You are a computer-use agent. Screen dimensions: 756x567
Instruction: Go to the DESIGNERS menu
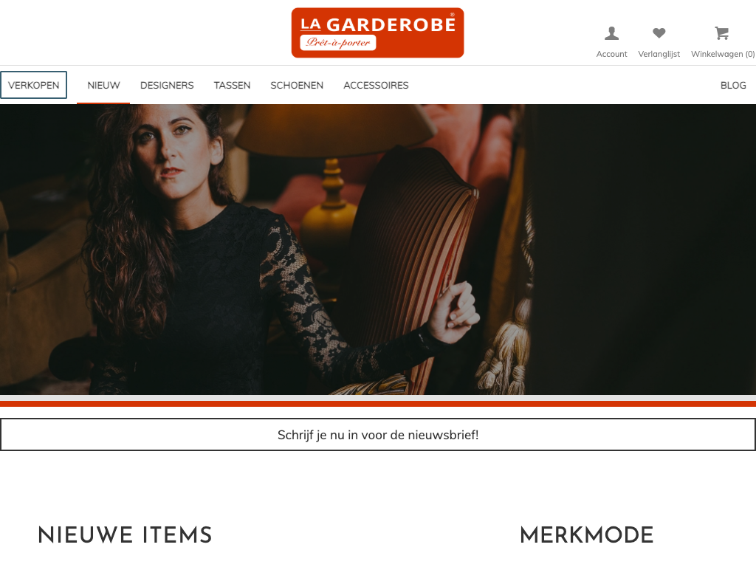[x=167, y=86]
